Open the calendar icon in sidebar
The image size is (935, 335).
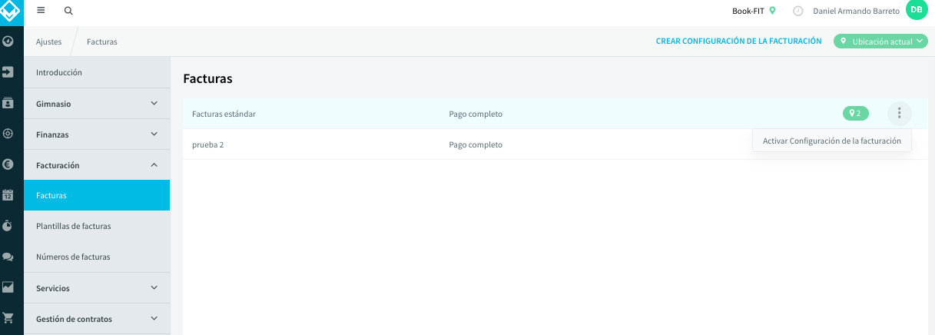pyautogui.click(x=8, y=195)
